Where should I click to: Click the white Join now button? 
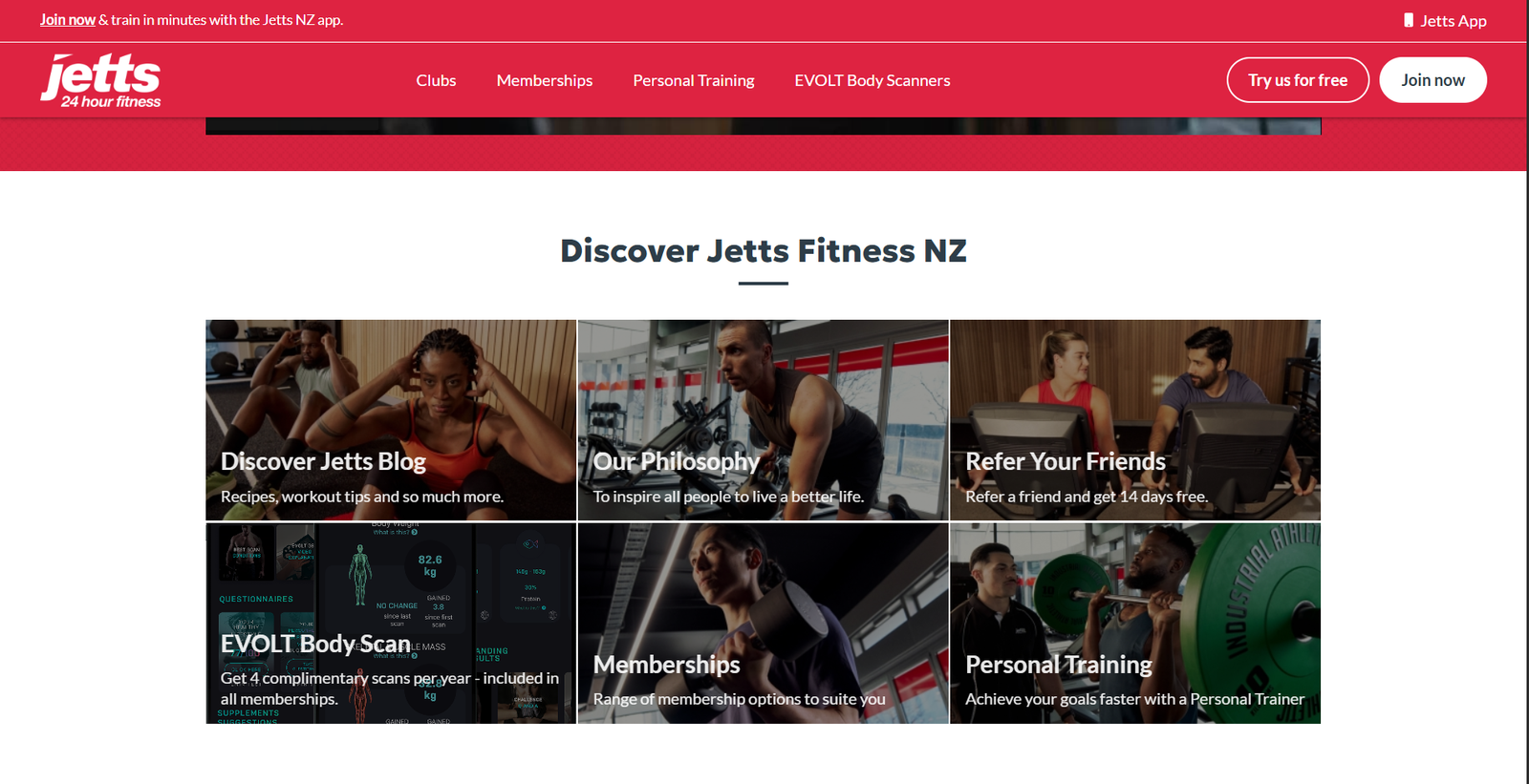[1432, 80]
